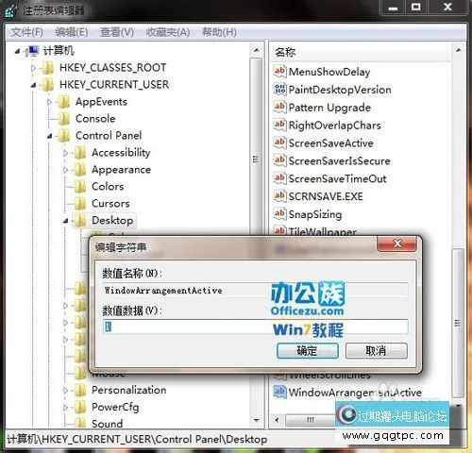Click the value list scroll-up arrow
The image size is (472, 453).
point(459,50)
